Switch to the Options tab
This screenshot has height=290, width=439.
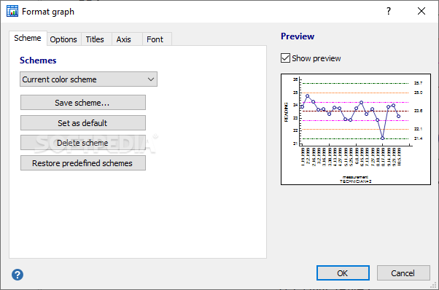pos(63,39)
